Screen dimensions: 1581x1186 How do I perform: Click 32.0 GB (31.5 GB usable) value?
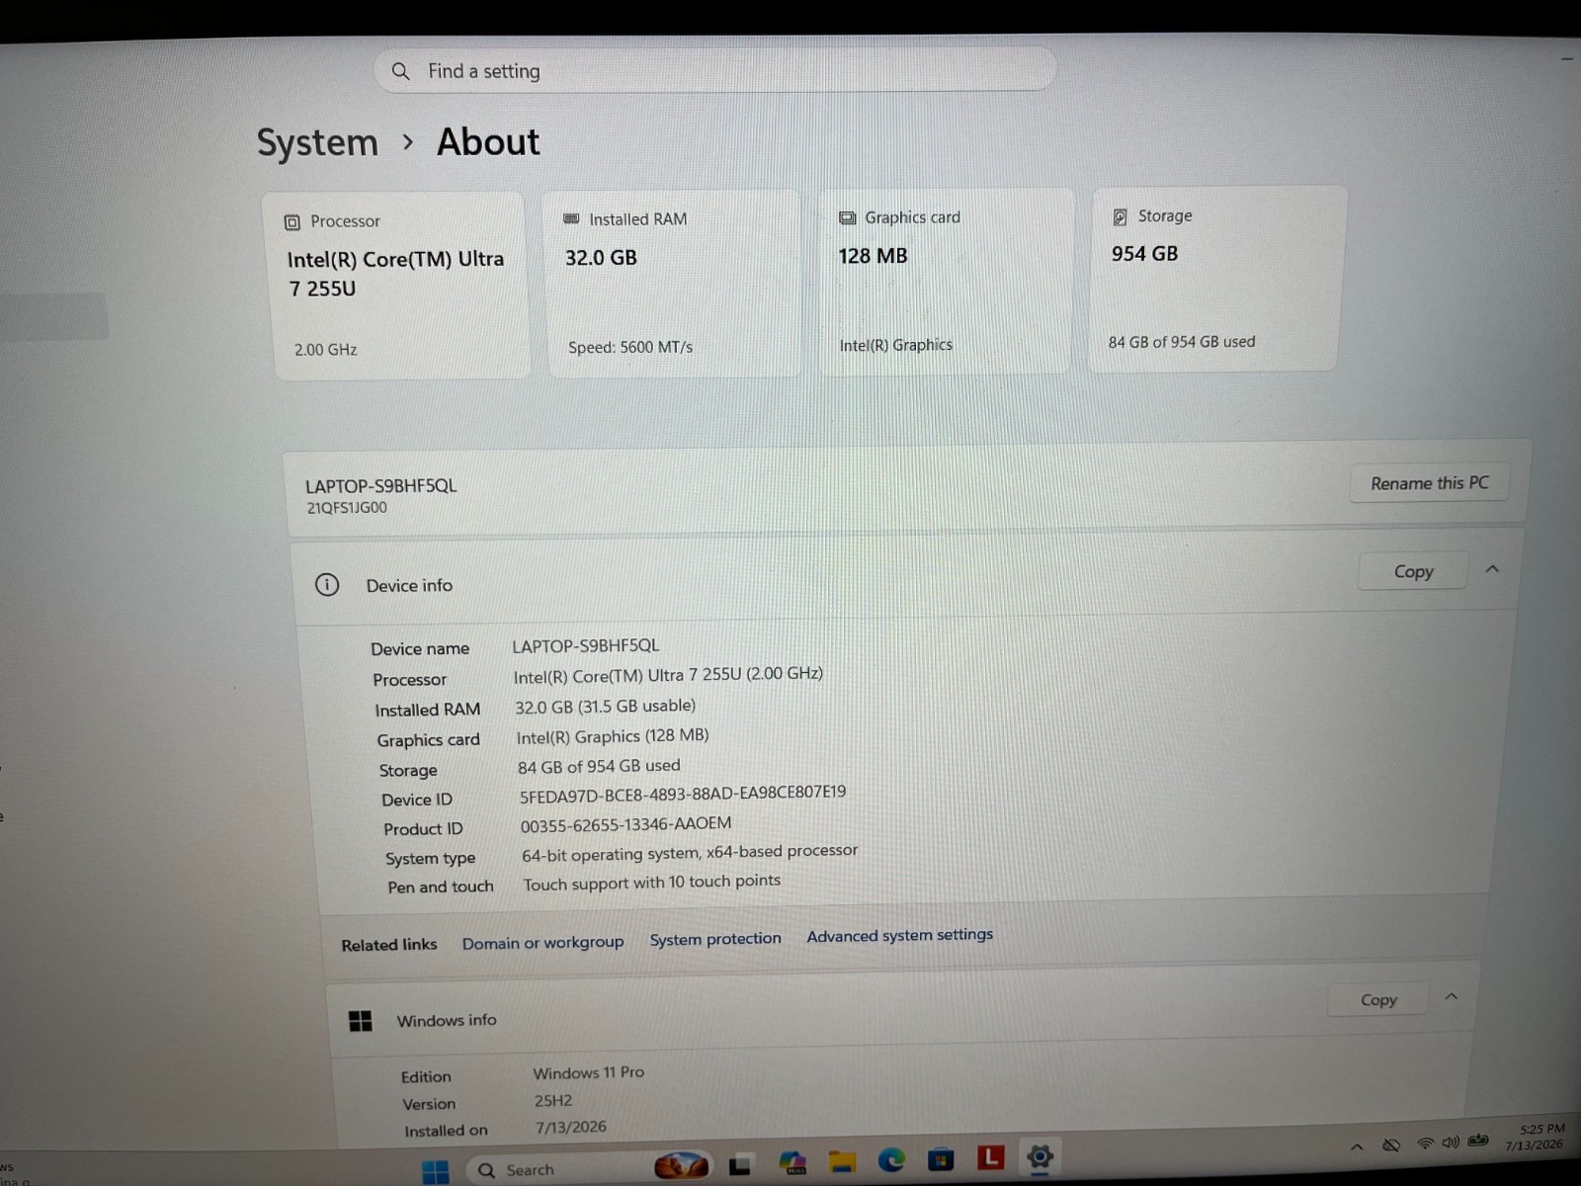(x=605, y=707)
